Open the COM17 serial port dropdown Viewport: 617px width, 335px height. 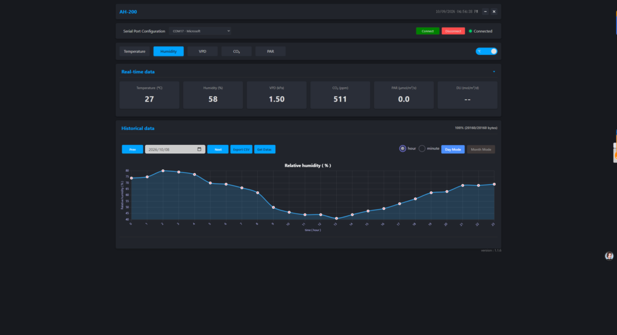[x=200, y=31]
